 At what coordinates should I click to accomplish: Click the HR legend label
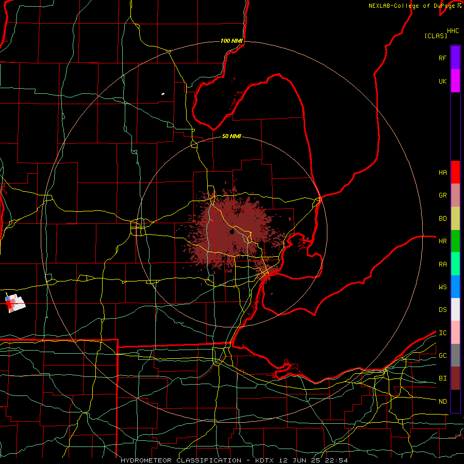pos(442,241)
